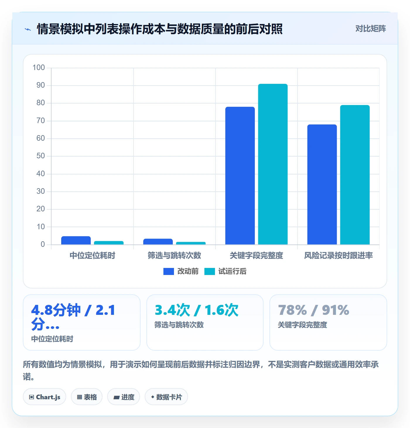
Task: Click the 改动前 bar for 中位定位耗时
Action: pyautogui.click(x=76, y=240)
